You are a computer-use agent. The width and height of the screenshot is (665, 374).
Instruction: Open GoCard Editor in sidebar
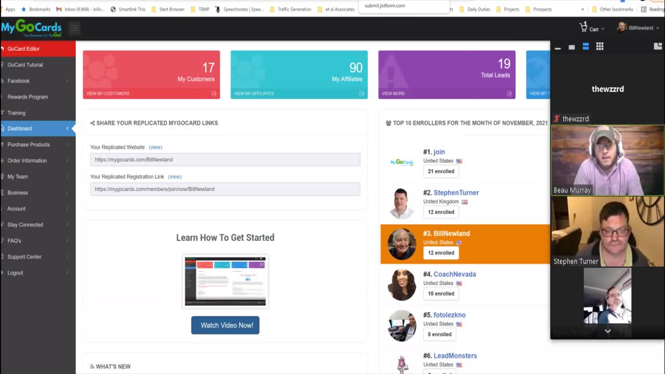pos(37,49)
